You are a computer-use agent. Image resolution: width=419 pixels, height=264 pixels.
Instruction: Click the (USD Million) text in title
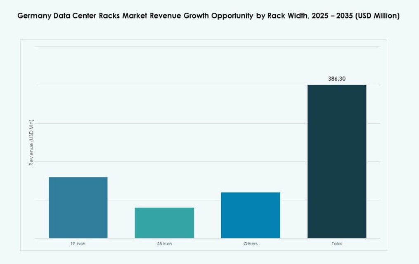pyautogui.click(x=380, y=16)
